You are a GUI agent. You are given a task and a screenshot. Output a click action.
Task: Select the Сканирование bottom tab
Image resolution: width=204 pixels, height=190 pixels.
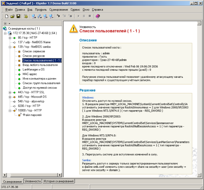12,182
